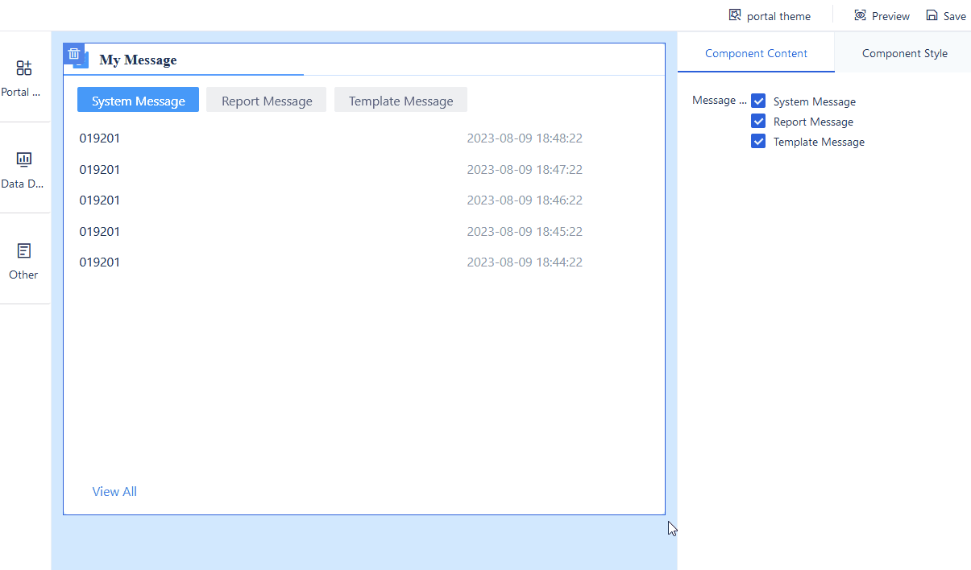Toggle the Template Message checkbox
The width and height of the screenshot is (971, 570).
tap(758, 141)
